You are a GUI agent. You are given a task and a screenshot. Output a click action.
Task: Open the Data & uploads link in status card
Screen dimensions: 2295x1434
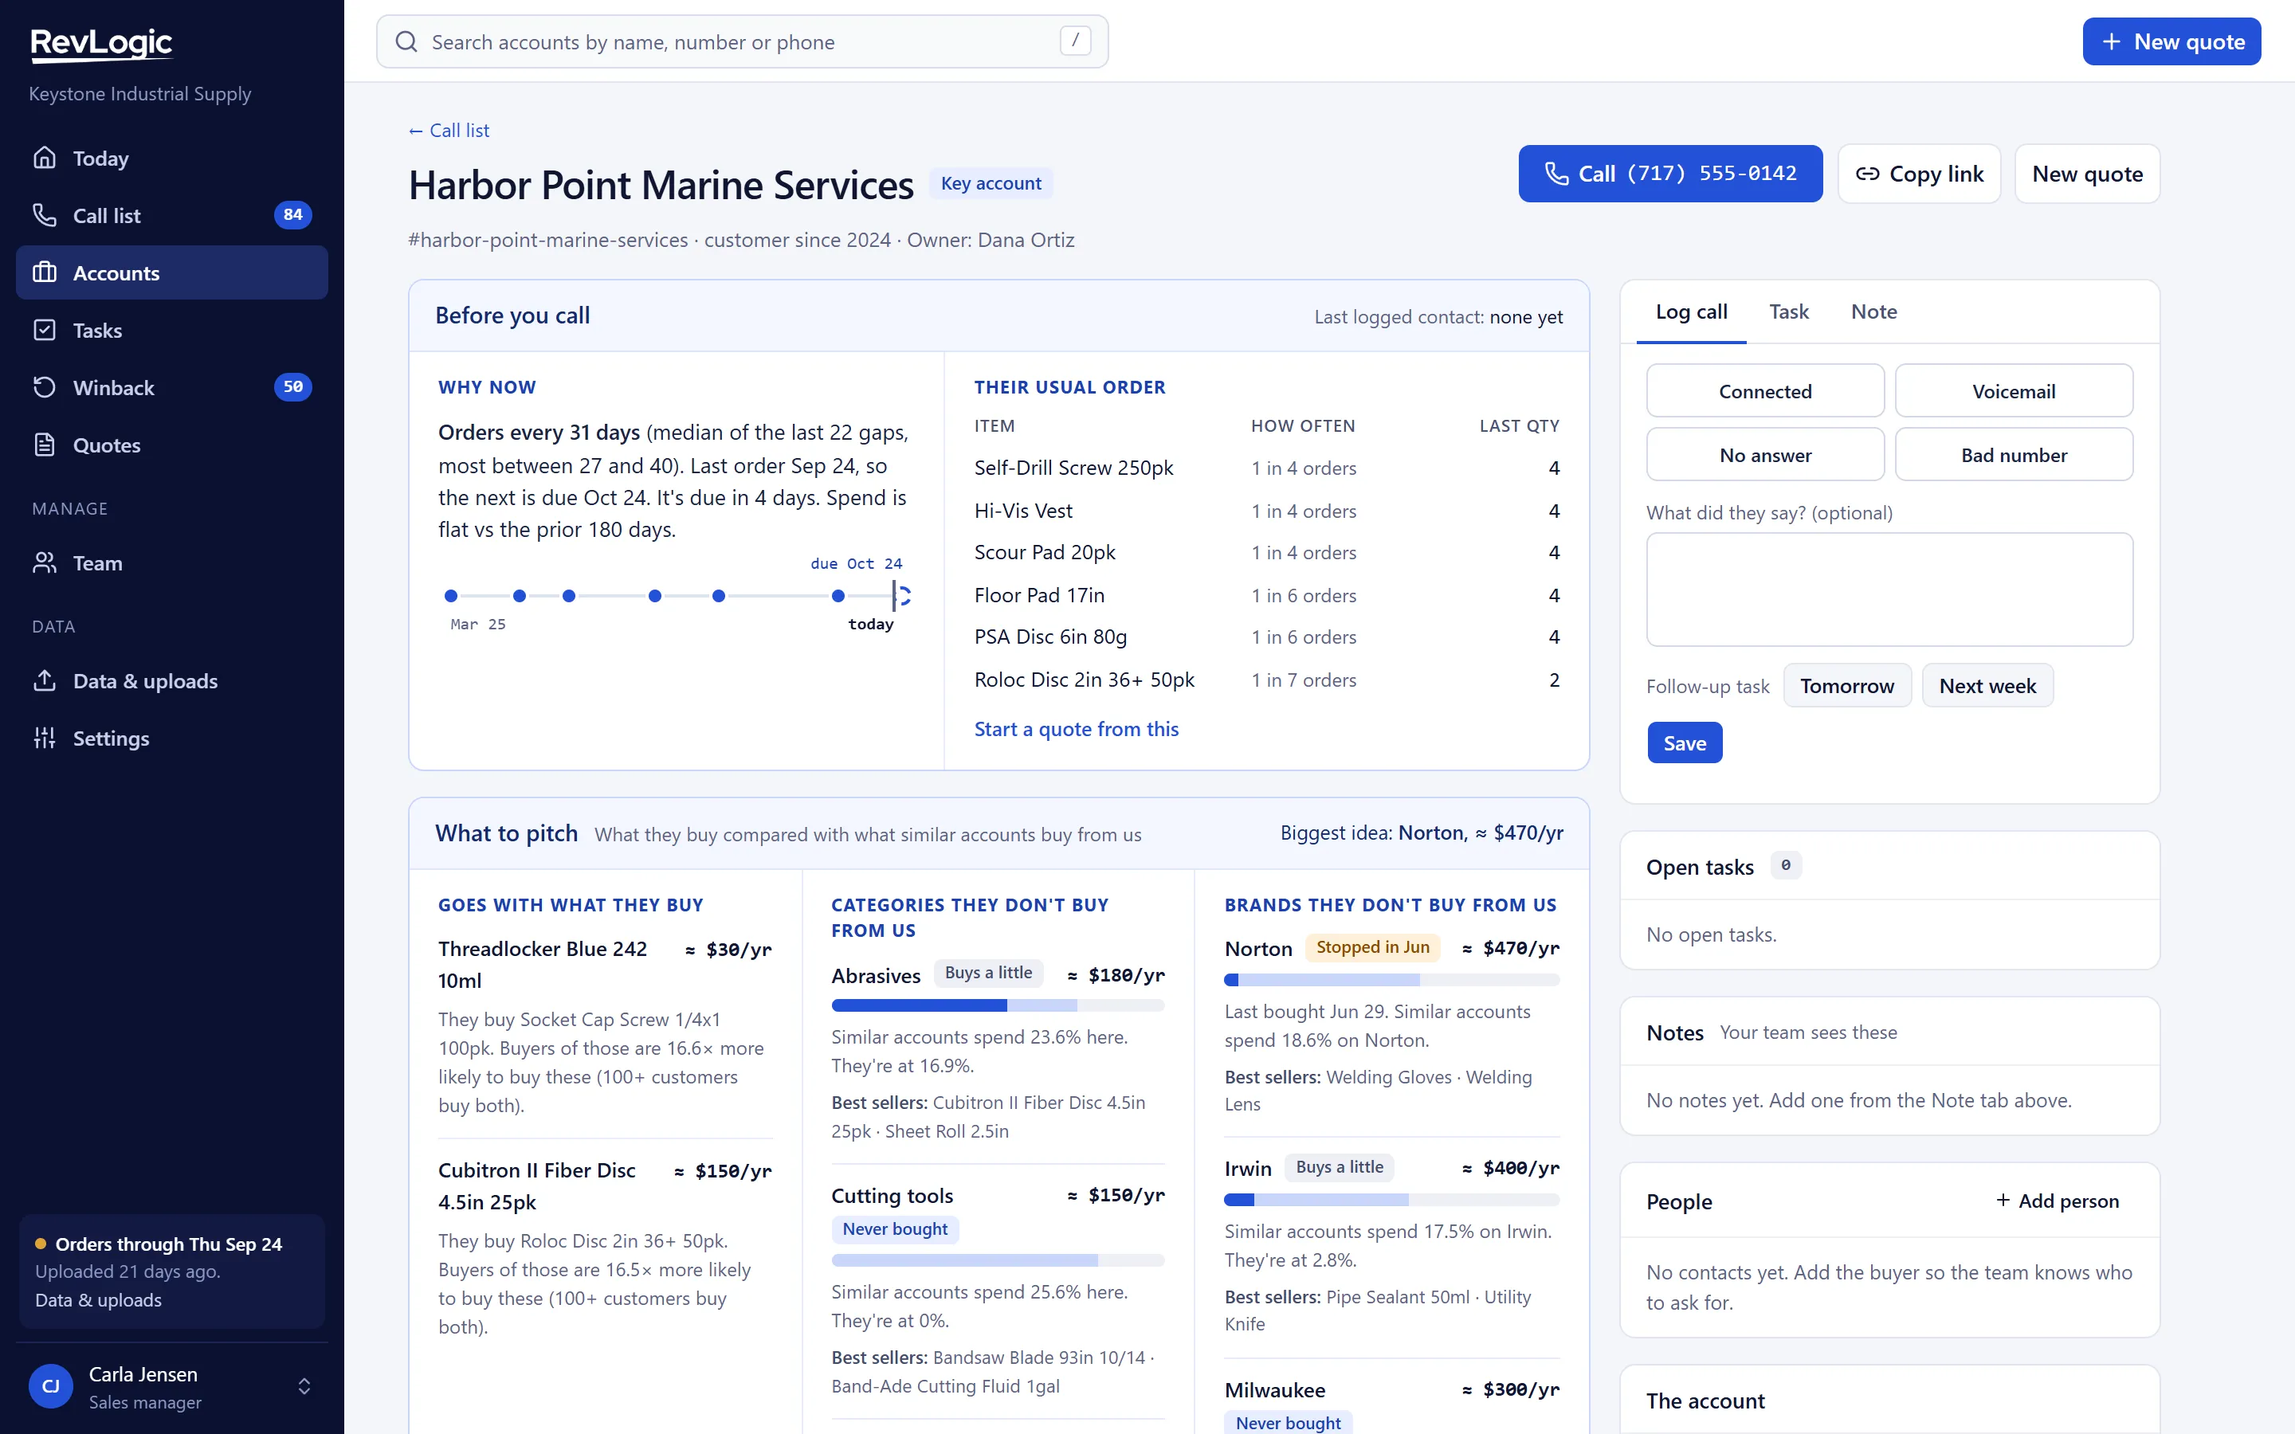pos(98,1300)
